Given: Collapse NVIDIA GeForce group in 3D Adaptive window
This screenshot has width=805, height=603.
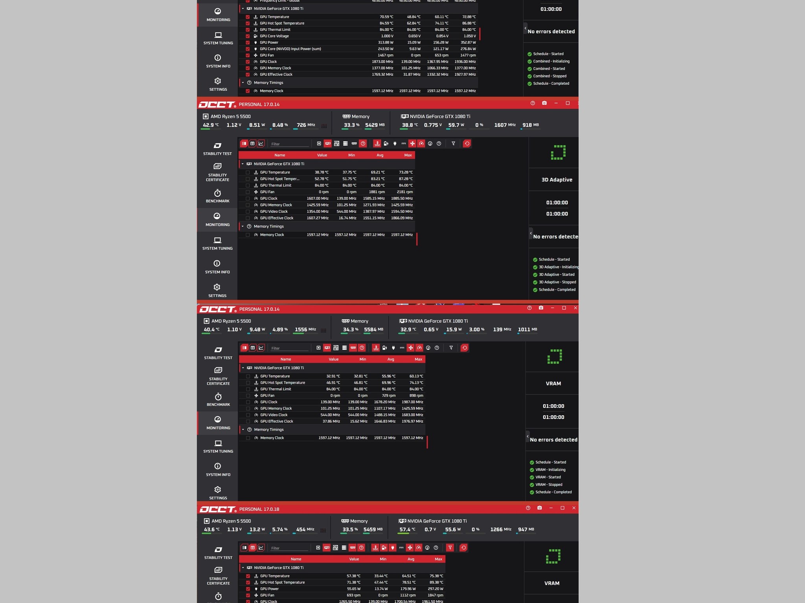Looking at the screenshot, I should click(243, 164).
